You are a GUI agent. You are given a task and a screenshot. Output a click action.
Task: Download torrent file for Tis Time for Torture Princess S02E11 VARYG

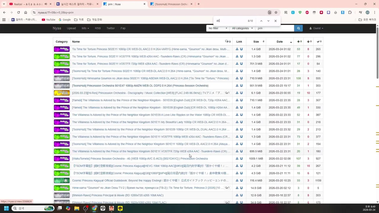[x=237, y=49]
